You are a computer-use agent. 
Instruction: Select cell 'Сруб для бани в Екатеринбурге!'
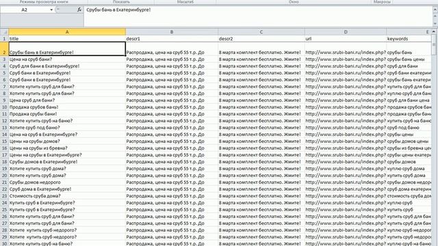tap(67, 66)
